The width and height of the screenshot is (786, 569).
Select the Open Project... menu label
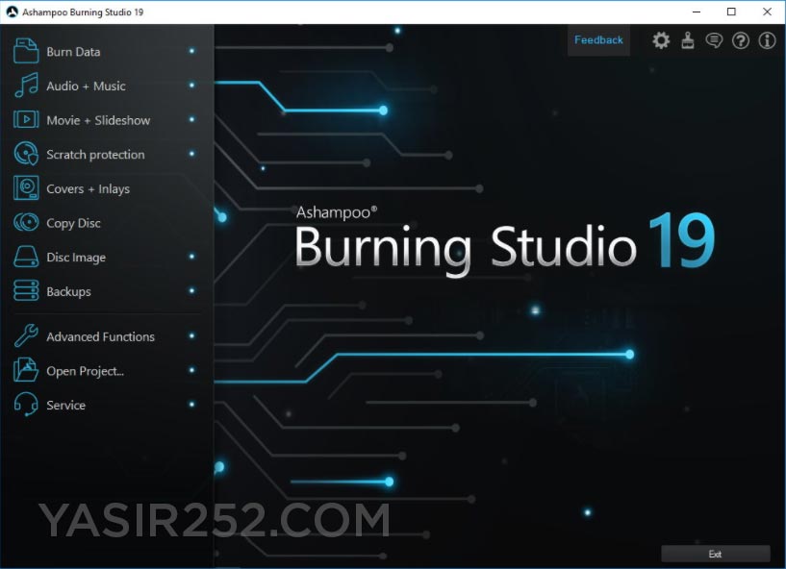pyautogui.click(x=85, y=371)
